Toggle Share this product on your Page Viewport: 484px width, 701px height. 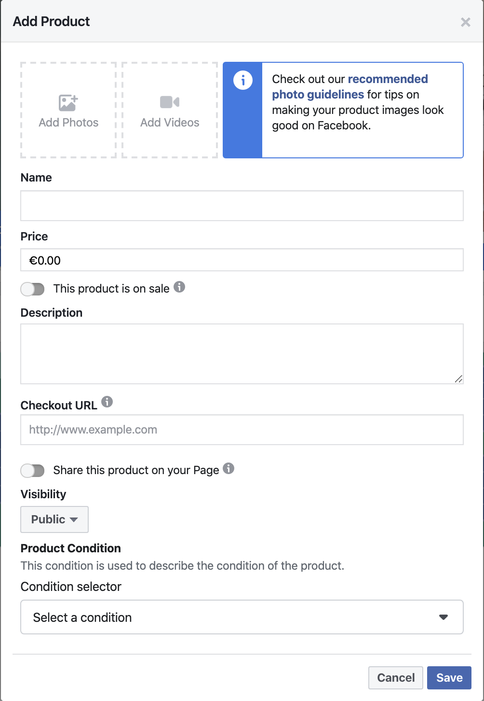coord(32,471)
